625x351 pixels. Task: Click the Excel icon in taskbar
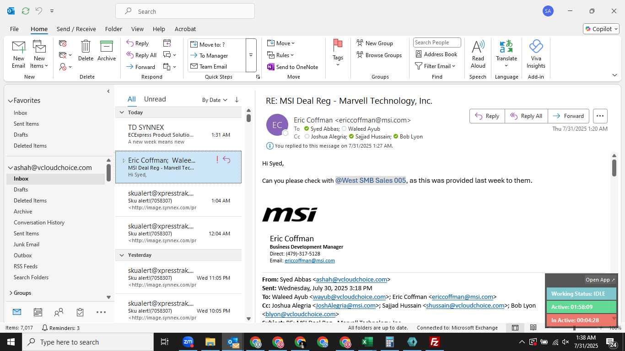(367, 342)
